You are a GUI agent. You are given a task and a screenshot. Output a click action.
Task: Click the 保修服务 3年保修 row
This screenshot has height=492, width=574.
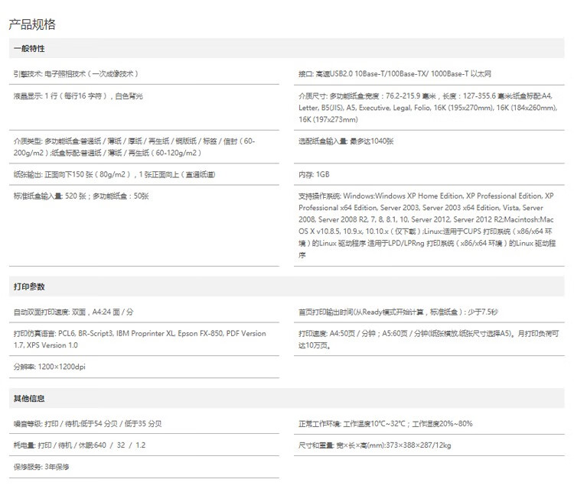tap(41, 466)
